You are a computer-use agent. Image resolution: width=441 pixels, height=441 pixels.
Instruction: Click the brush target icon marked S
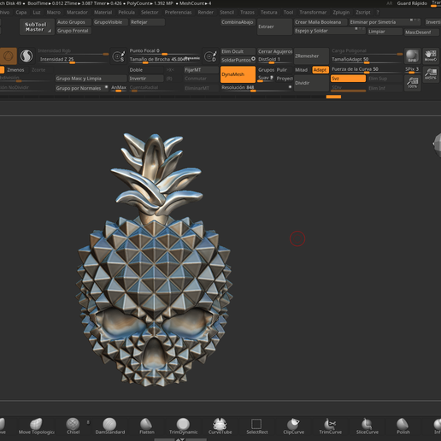[119, 56]
